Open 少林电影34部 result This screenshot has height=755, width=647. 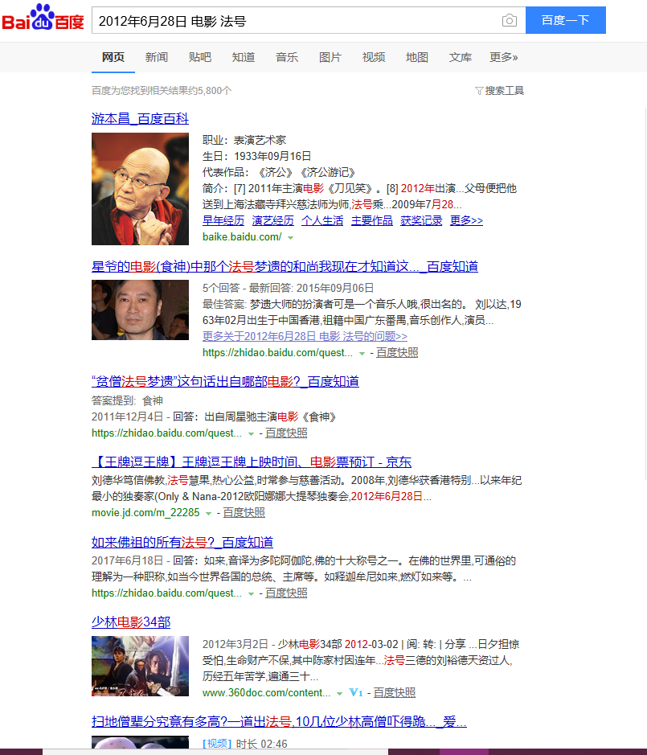pyautogui.click(x=131, y=622)
